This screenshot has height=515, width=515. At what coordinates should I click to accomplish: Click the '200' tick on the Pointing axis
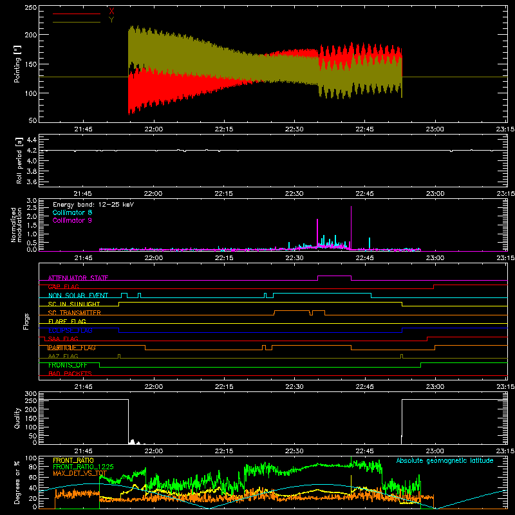click(30, 35)
